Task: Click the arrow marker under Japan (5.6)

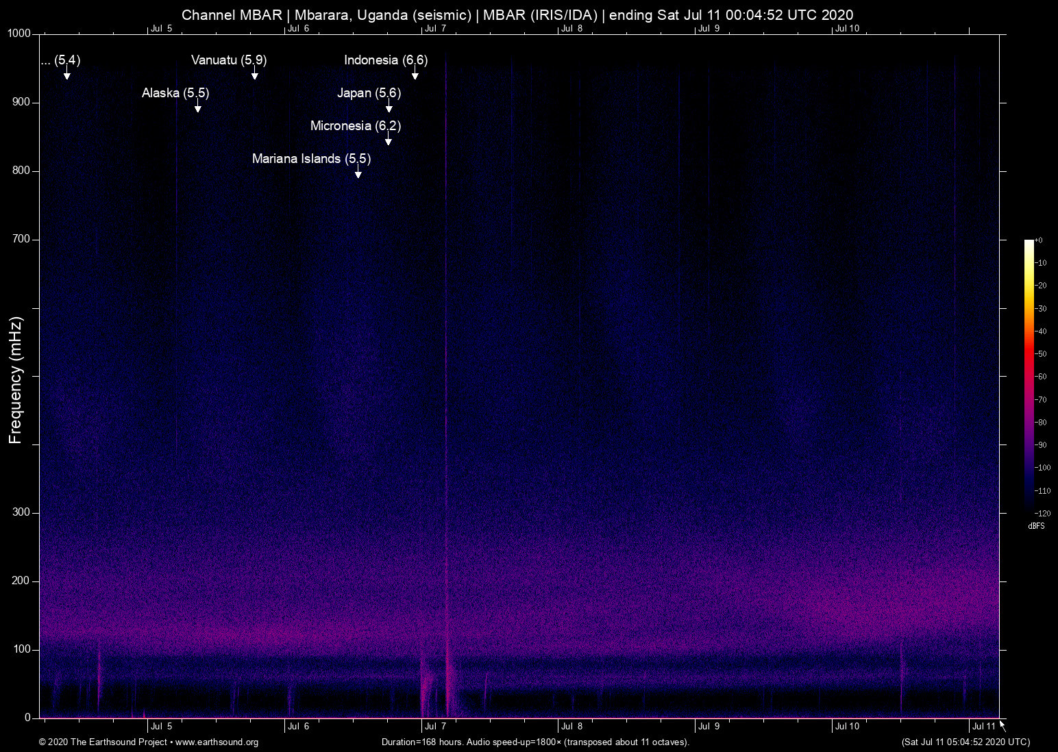Action: pos(389,107)
